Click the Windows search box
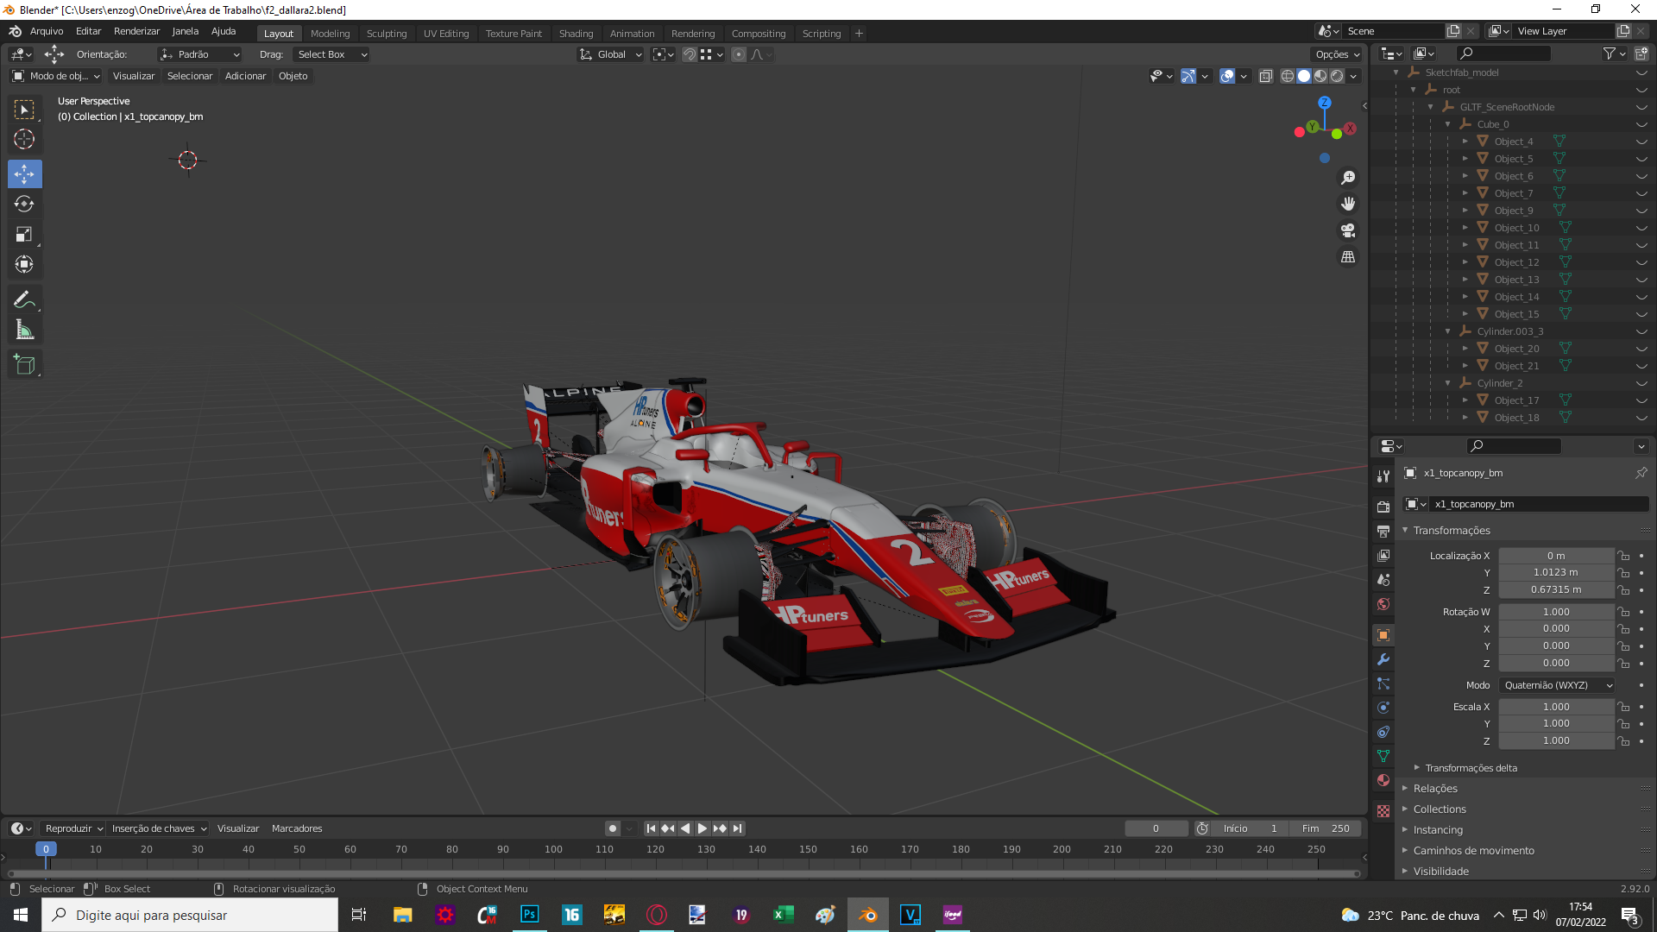The image size is (1657, 932). (x=190, y=915)
